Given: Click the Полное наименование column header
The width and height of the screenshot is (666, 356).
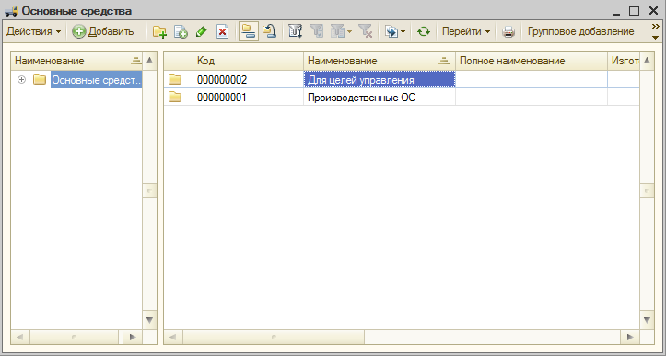Looking at the screenshot, I should tap(532, 61).
